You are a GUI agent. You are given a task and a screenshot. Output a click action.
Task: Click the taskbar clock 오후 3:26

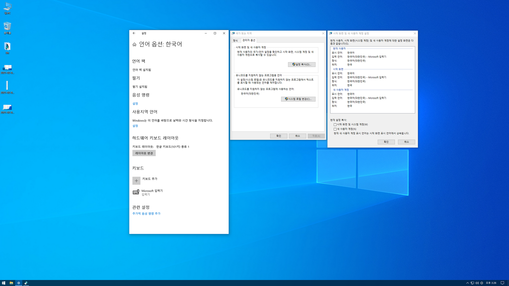491,283
